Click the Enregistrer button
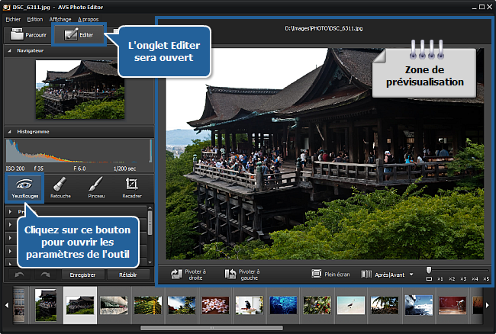The height and width of the screenshot is (334, 496). coord(82,275)
